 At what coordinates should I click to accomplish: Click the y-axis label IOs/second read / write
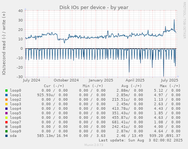4,43
